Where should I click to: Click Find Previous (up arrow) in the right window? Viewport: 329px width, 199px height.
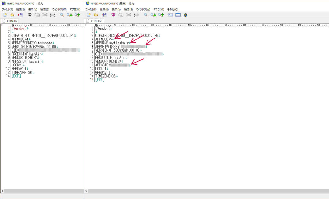tap(161, 15)
